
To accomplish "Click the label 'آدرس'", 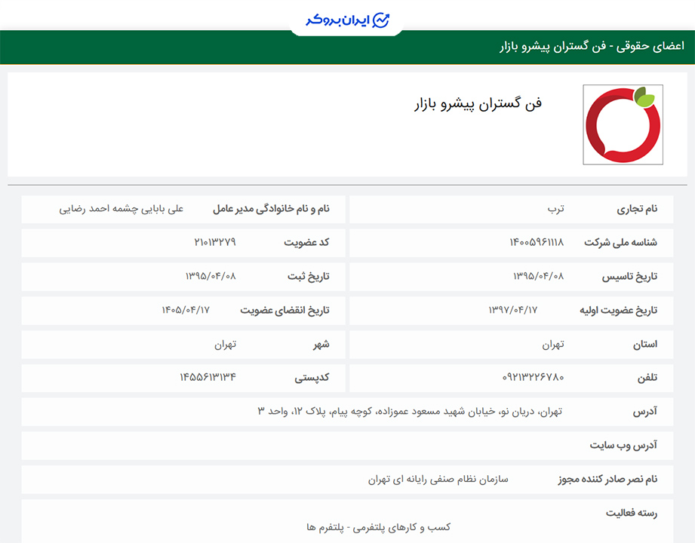I will point(645,412).
